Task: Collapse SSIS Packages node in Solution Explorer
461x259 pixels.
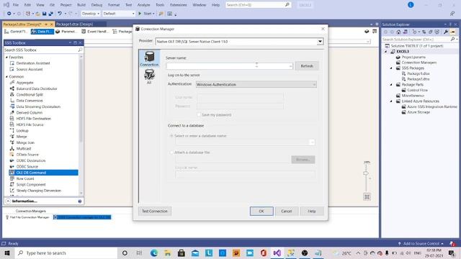Action: click(391, 68)
